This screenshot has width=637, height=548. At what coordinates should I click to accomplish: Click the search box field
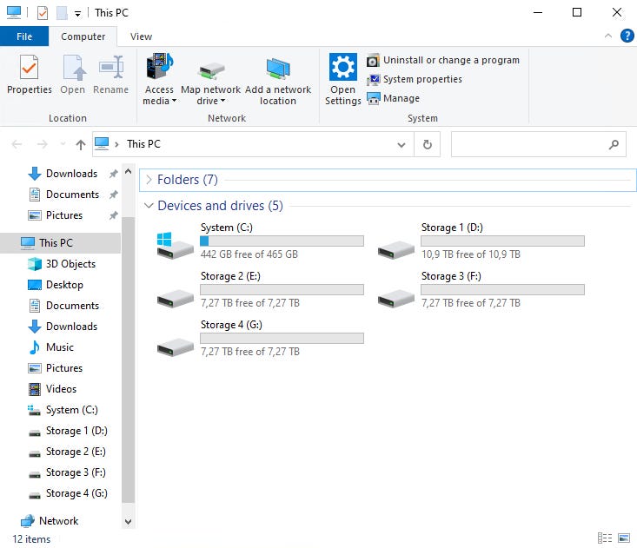click(x=528, y=144)
